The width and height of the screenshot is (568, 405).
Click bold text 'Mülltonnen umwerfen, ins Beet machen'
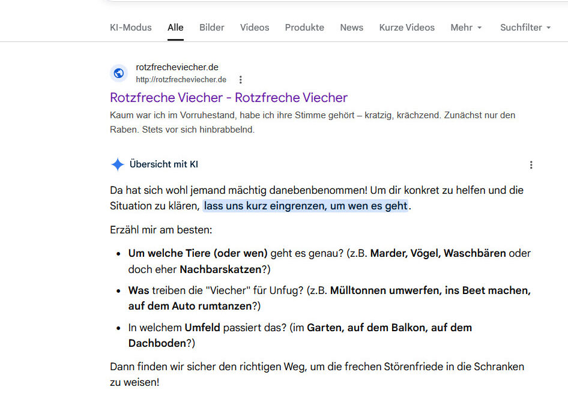(x=431, y=290)
